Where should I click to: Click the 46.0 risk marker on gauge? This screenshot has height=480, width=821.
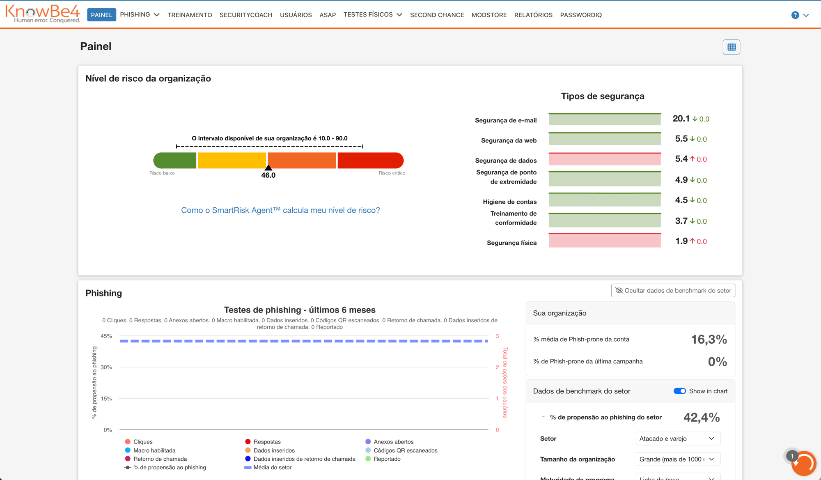pos(268,168)
